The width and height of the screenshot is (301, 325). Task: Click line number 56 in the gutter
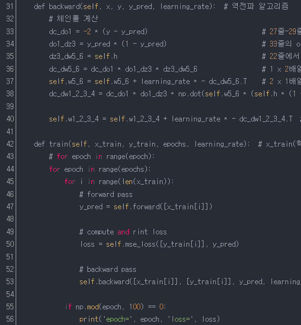10,319
